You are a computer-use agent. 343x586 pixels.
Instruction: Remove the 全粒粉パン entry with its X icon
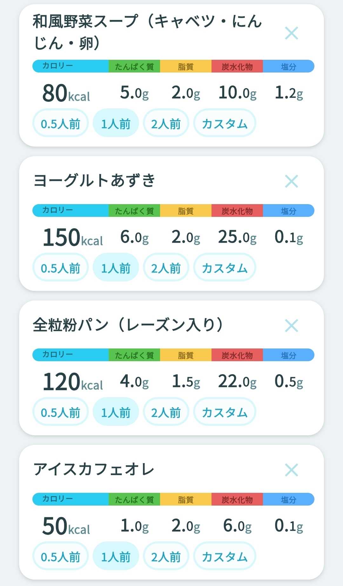tap(291, 326)
